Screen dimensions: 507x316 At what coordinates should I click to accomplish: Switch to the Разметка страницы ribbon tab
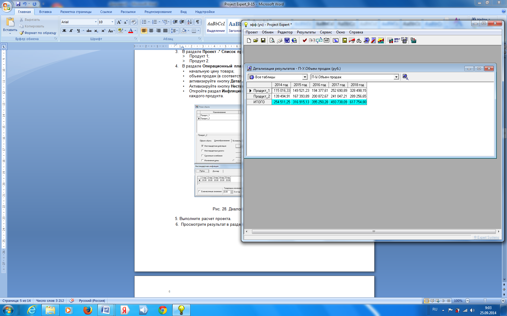coord(76,12)
